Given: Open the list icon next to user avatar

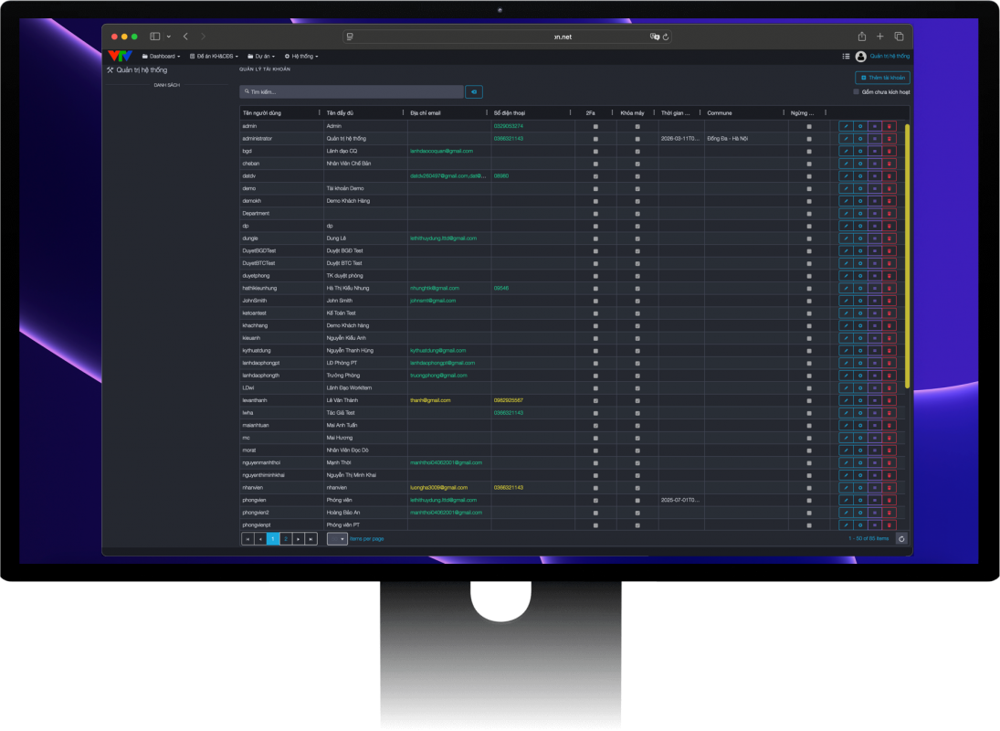Looking at the screenshot, I should [x=846, y=57].
